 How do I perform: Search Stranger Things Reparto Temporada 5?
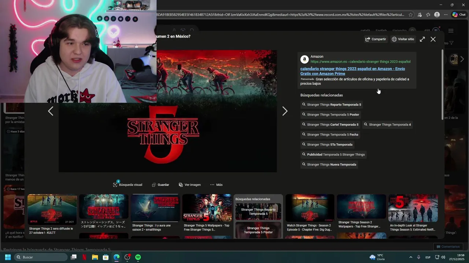click(x=332, y=104)
